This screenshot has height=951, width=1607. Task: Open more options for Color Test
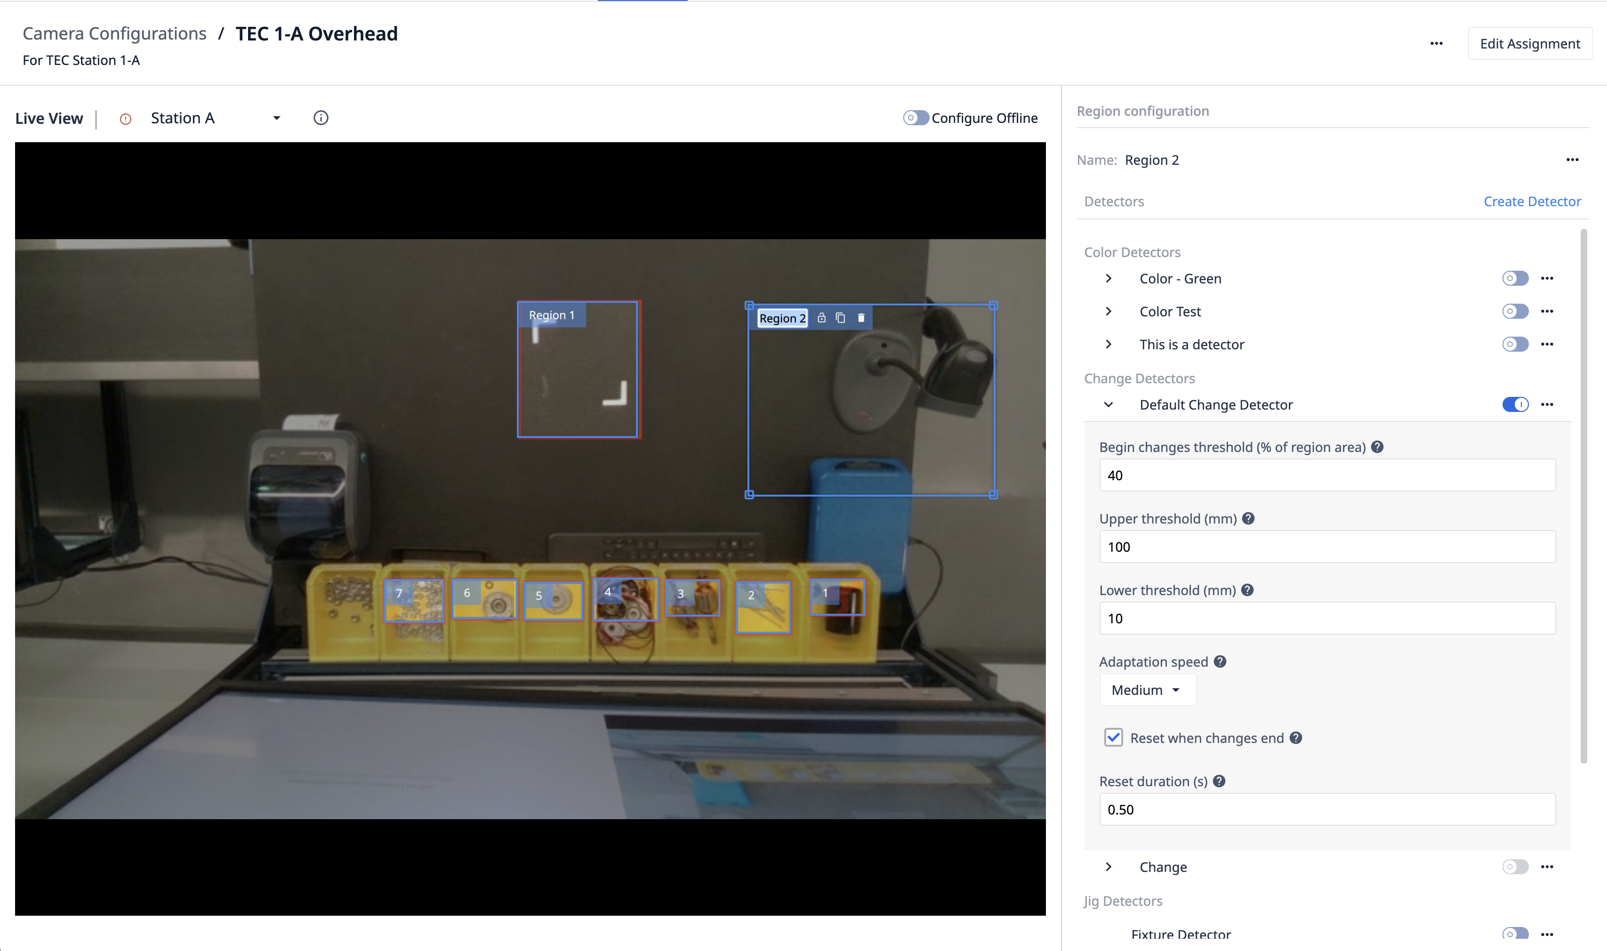click(x=1547, y=312)
